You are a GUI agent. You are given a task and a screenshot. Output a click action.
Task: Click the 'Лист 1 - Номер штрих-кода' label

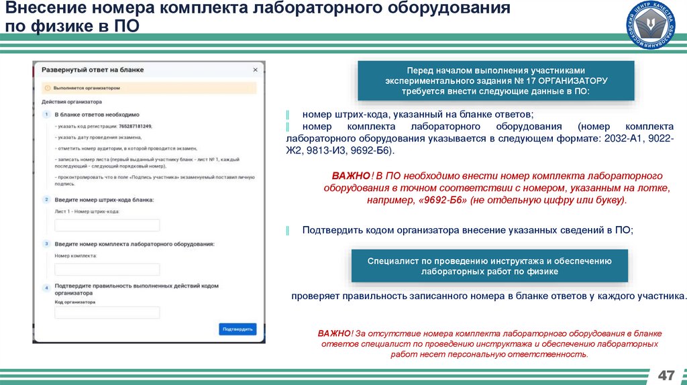coord(87,211)
